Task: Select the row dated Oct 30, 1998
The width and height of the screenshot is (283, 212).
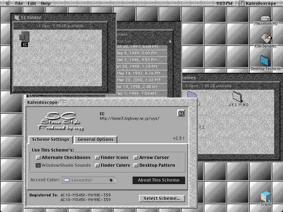Action: [142, 66]
